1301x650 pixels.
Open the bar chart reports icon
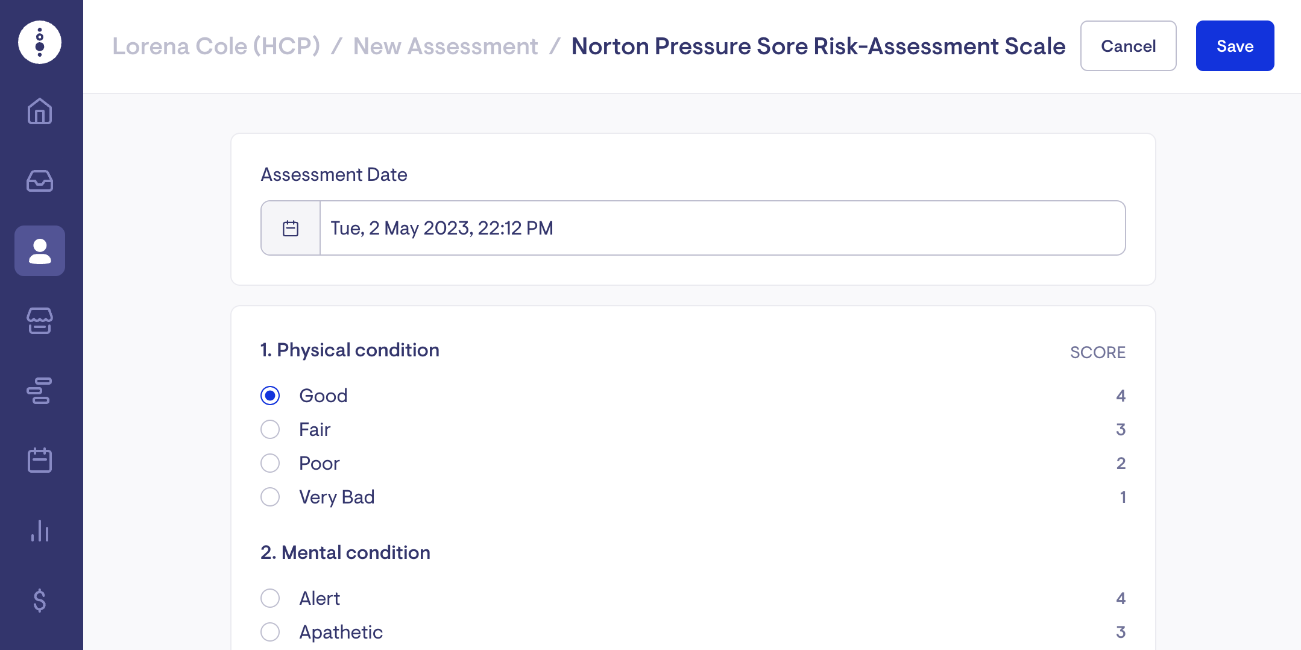pyautogui.click(x=40, y=531)
